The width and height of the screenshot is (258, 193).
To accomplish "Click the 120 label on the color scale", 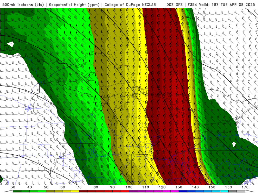I will [x=162, y=187].
